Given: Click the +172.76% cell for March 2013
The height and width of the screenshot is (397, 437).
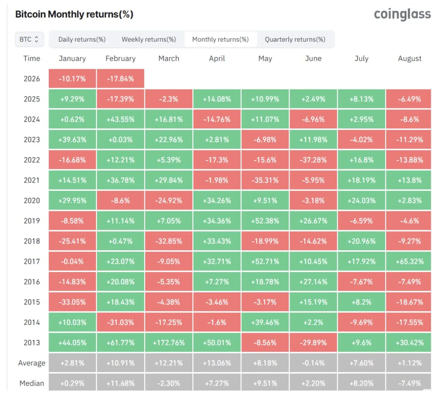Looking at the screenshot, I should pos(169,342).
